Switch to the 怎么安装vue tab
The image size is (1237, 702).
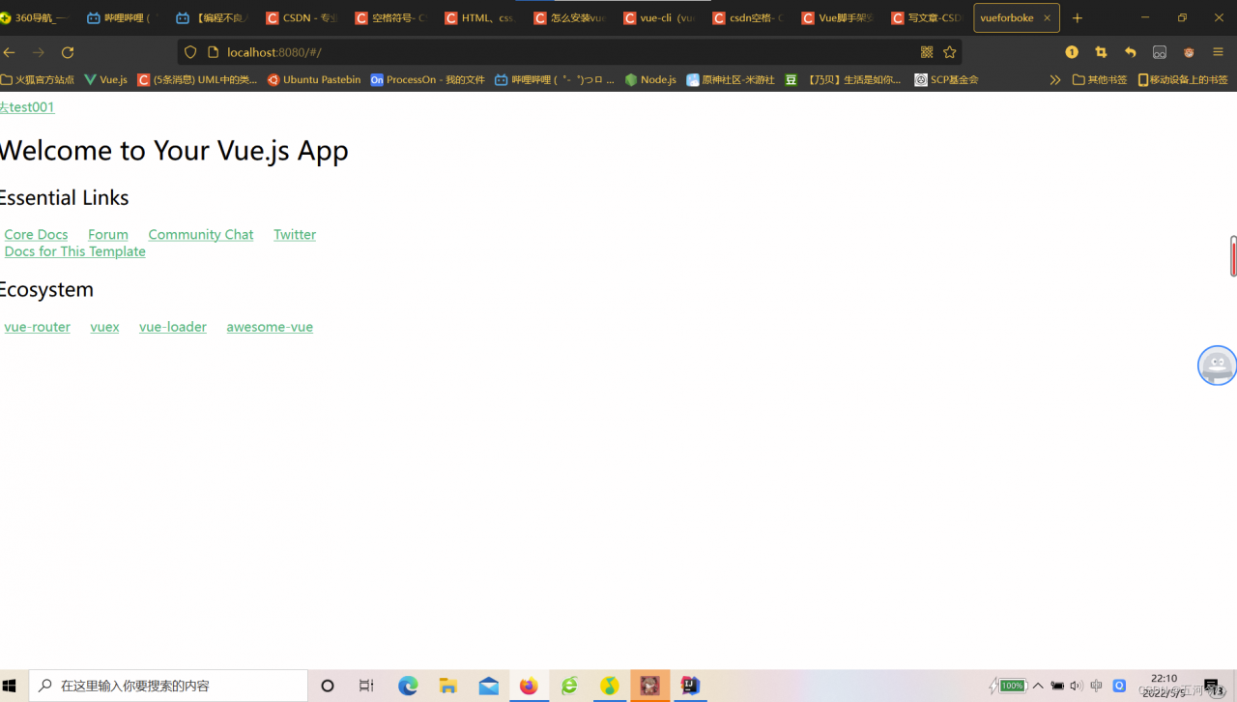click(569, 17)
